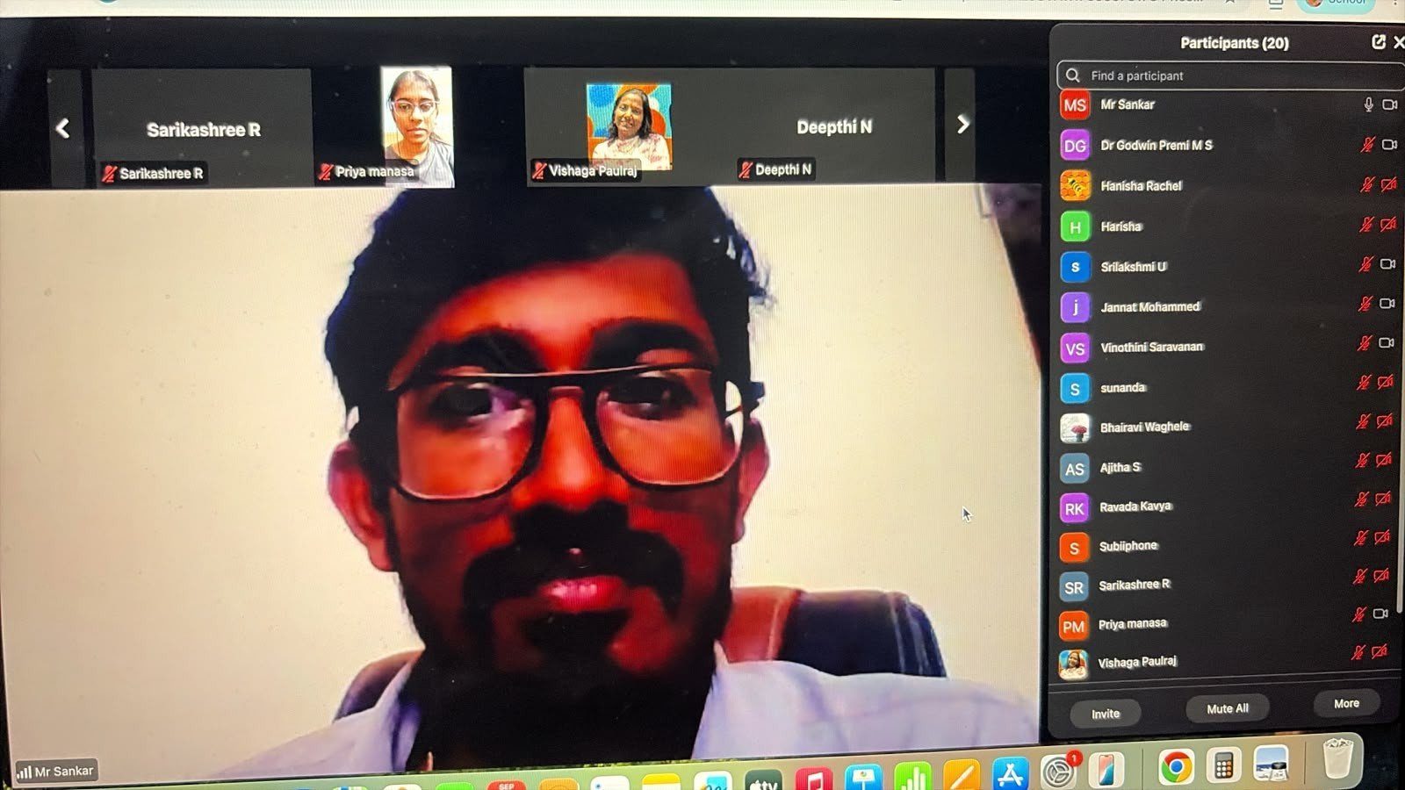Click AS avatar of Ajitha S
The image size is (1405, 790).
(x=1075, y=469)
